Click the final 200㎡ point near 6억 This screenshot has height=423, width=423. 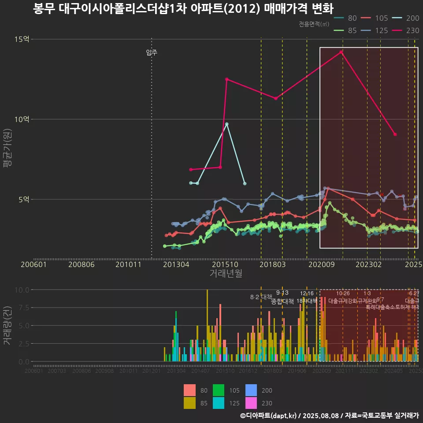(245, 183)
